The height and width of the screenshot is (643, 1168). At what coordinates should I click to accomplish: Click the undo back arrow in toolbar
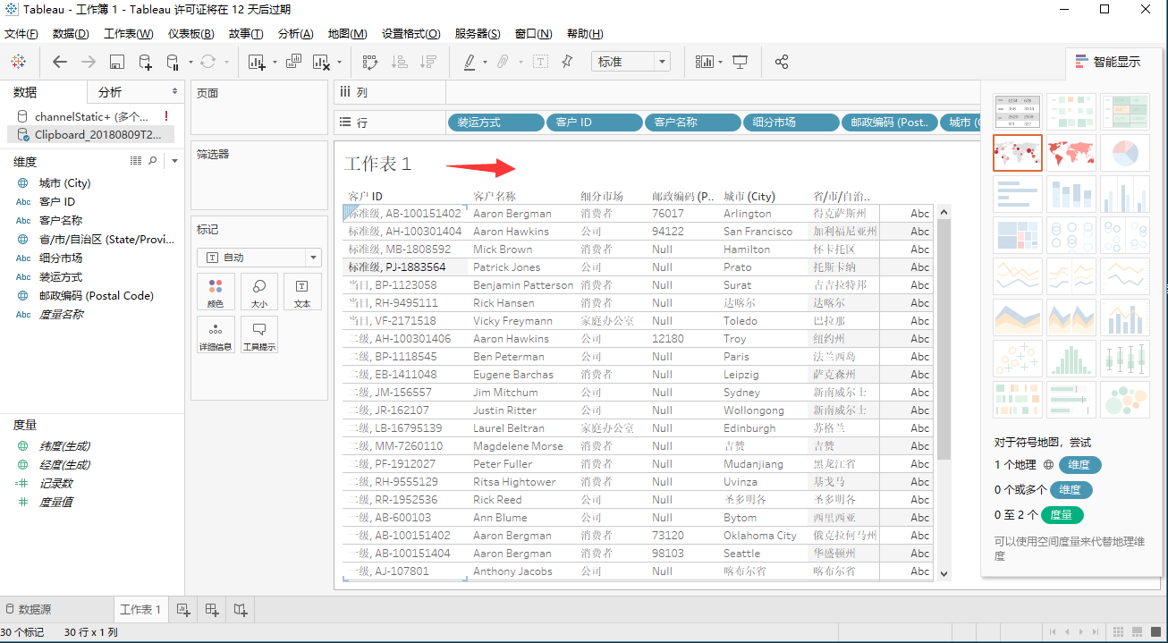click(x=60, y=62)
